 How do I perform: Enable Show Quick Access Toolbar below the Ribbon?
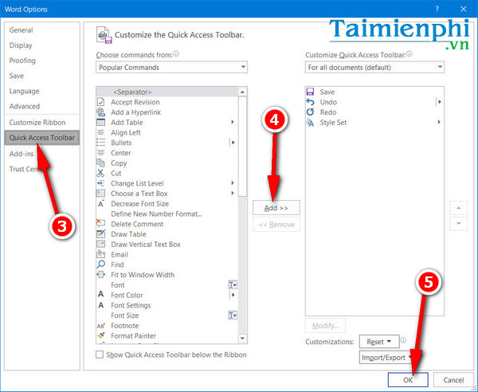pyautogui.click(x=100, y=355)
